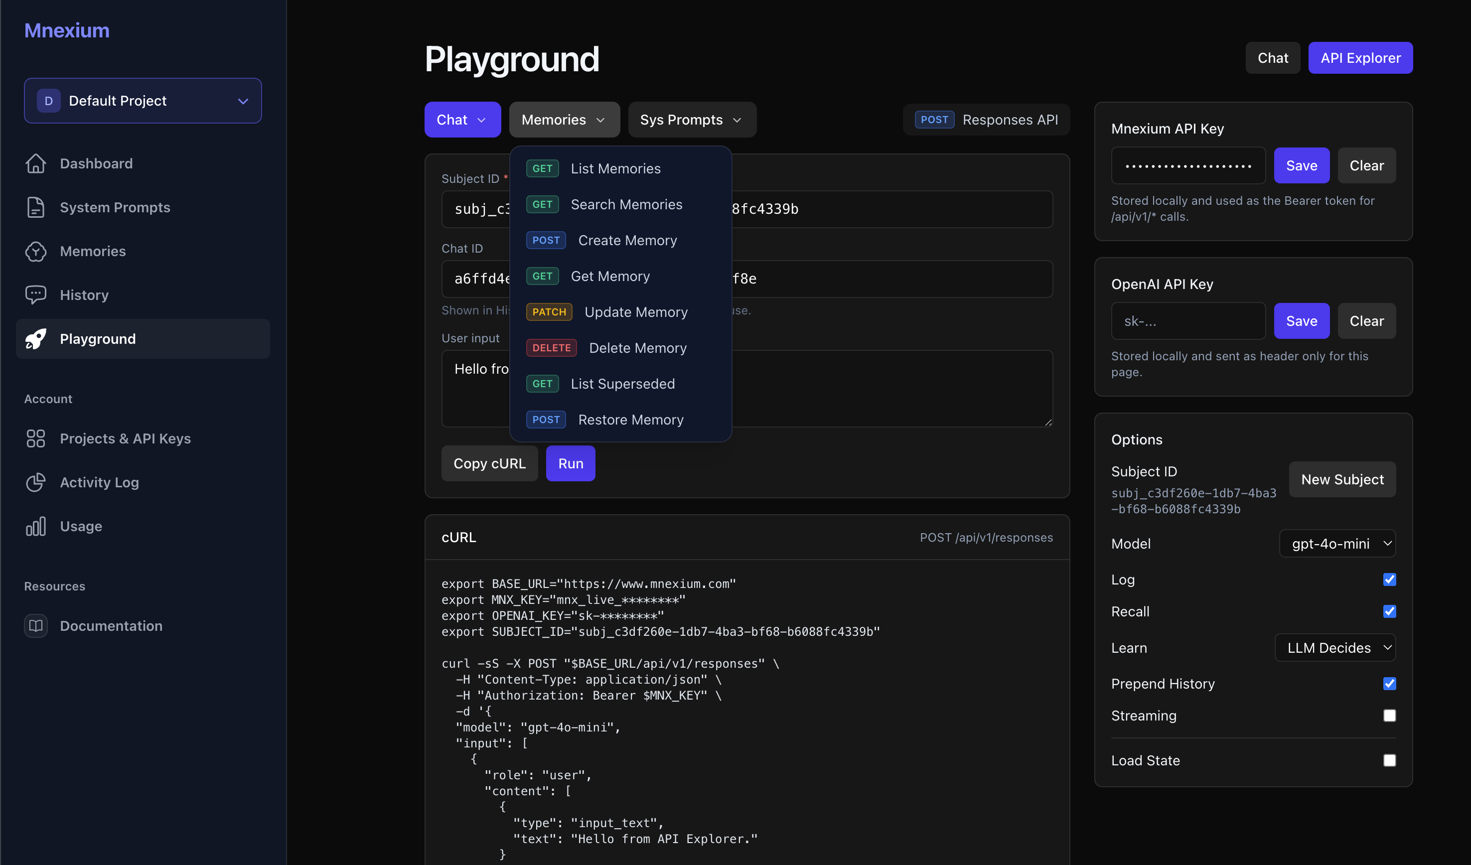Run the API request

pos(570,463)
